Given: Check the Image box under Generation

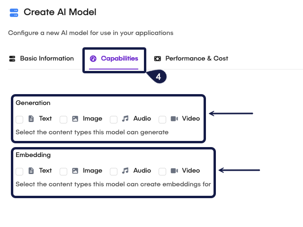Looking at the screenshot, I should [x=63, y=119].
